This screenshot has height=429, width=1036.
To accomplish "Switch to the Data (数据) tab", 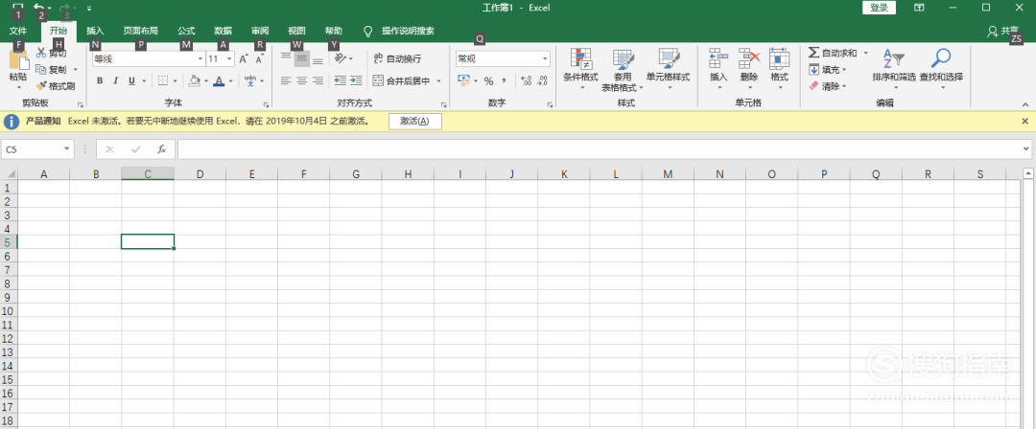I will [x=224, y=31].
